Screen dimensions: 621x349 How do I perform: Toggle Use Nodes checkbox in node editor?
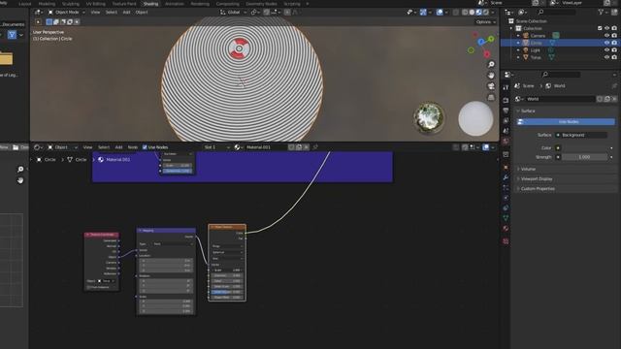[145, 147]
